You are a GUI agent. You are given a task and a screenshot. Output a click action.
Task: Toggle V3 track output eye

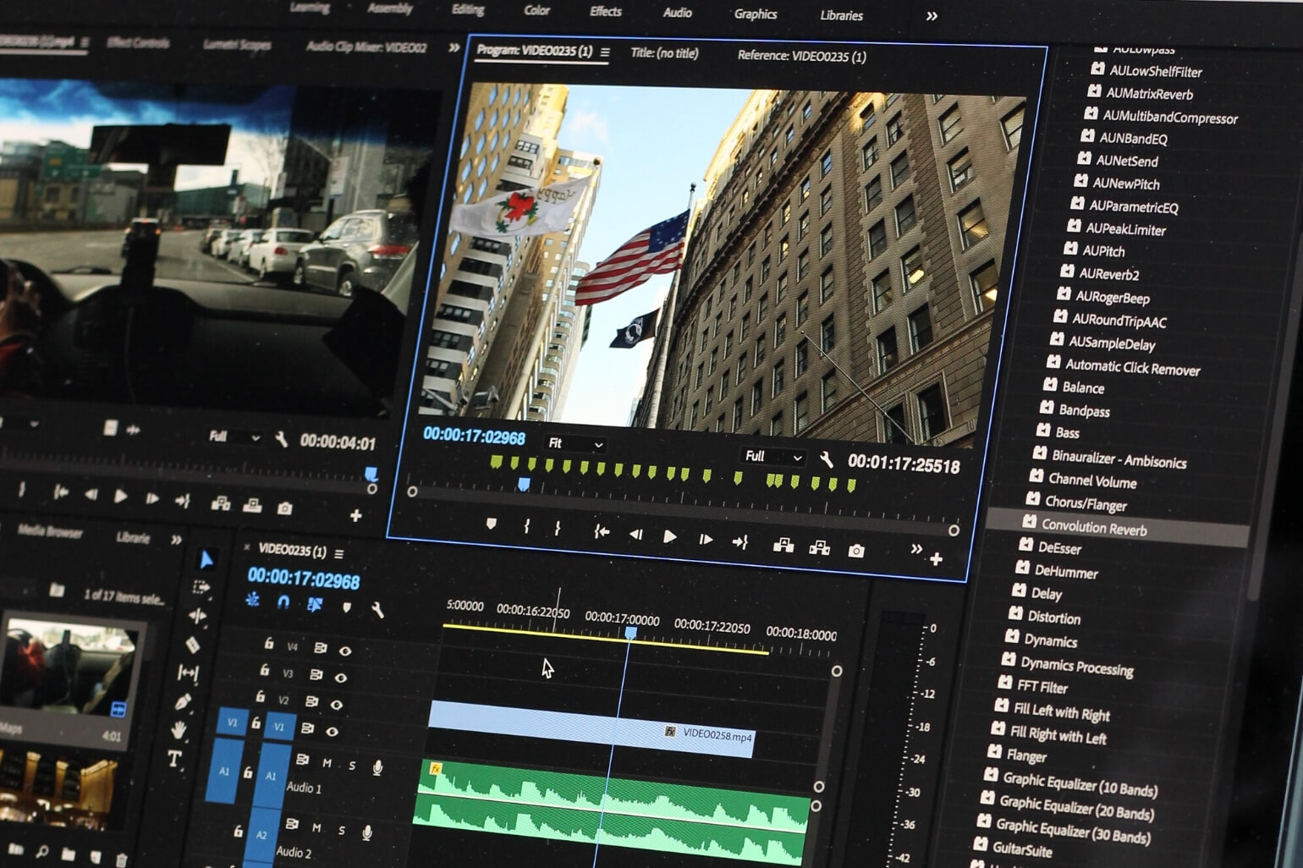[x=340, y=677]
